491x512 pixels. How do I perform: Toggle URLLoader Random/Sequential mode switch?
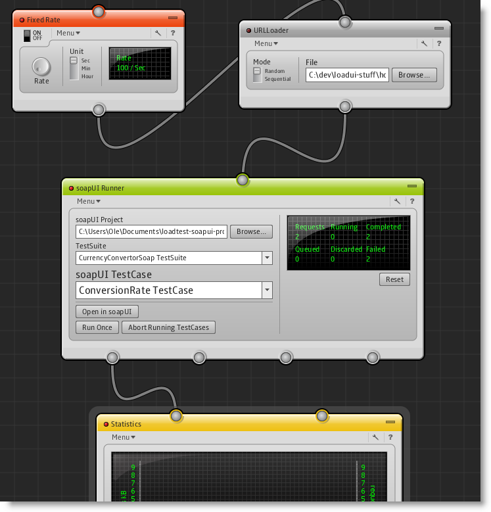pos(257,75)
